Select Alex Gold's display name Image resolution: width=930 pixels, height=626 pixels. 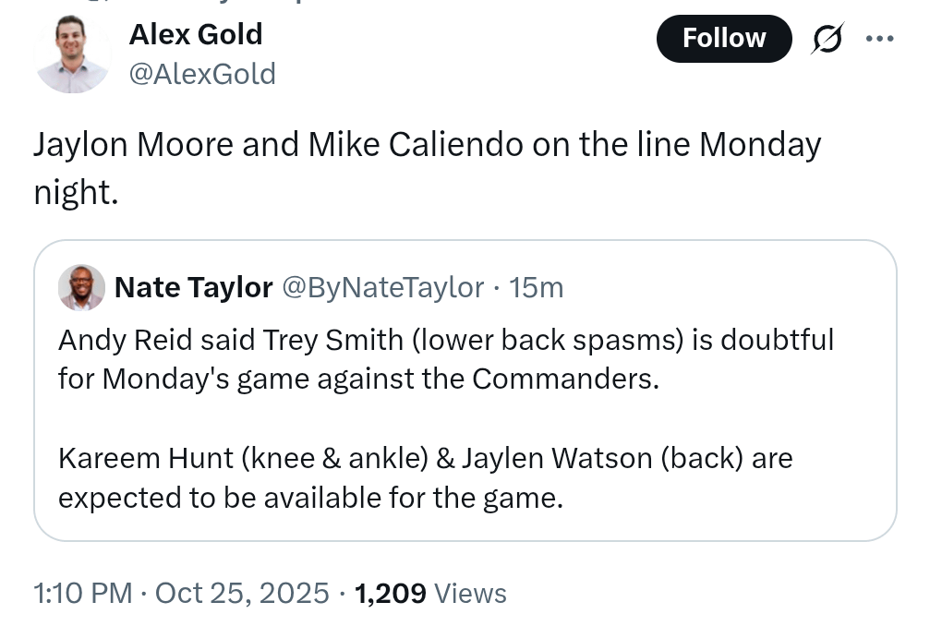point(195,34)
